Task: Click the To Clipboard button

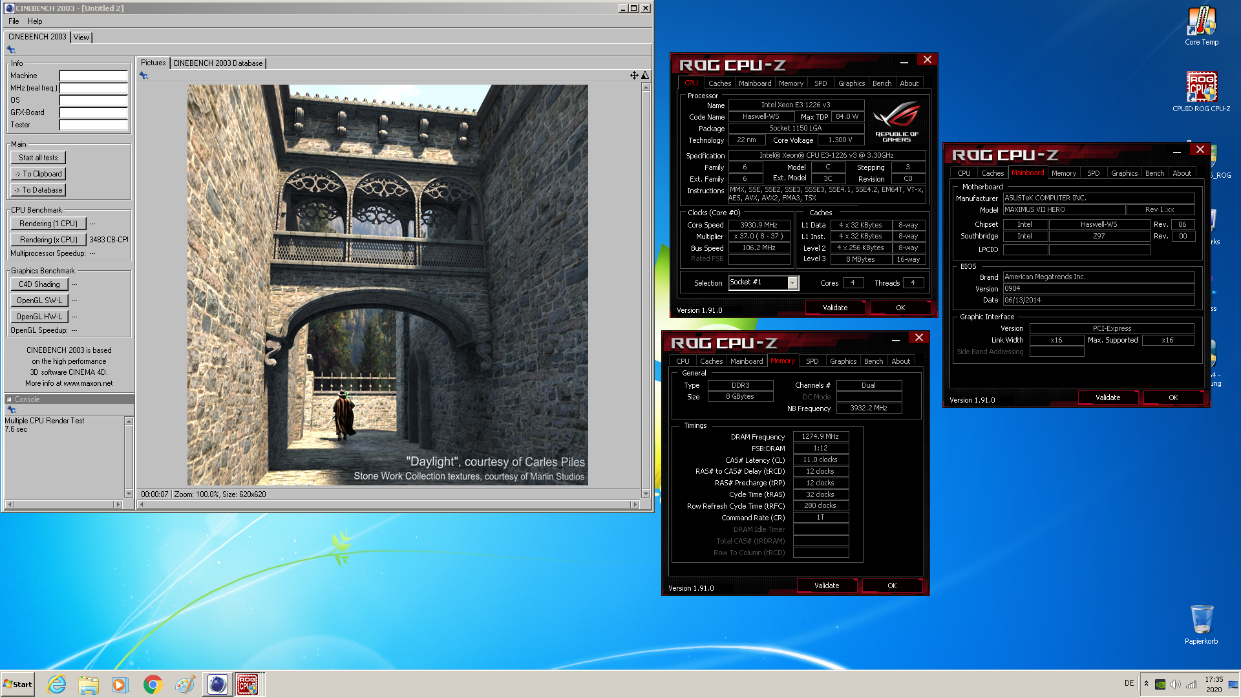Action: [38, 174]
